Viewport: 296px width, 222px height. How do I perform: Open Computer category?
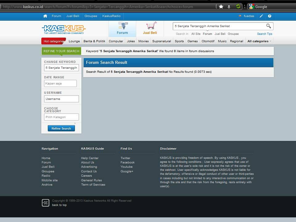click(x=116, y=41)
